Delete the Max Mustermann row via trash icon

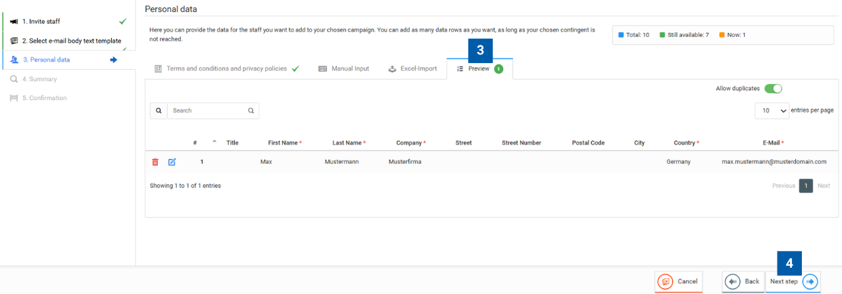[155, 162]
